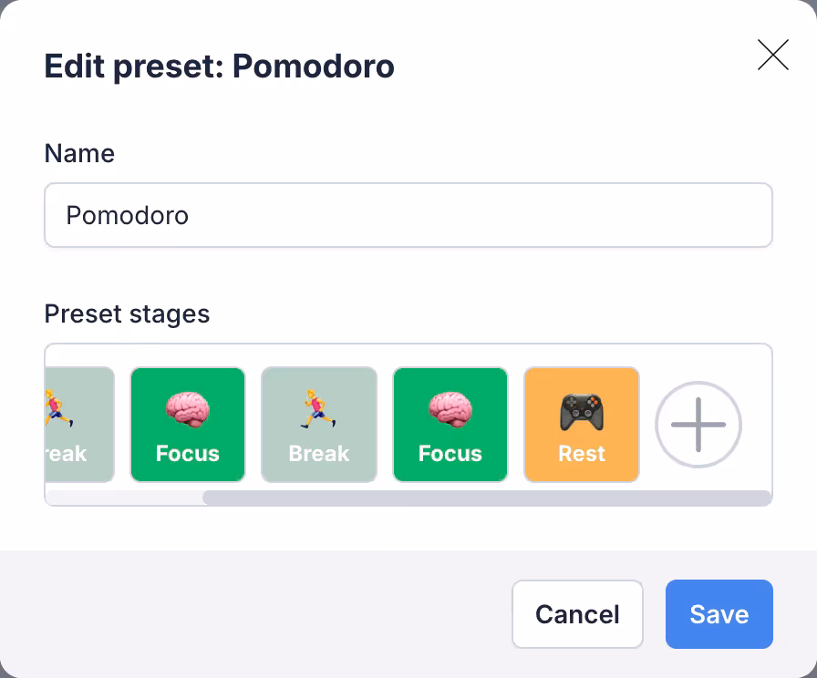
Task: Click the Focus label on the green stage
Action: (x=188, y=454)
